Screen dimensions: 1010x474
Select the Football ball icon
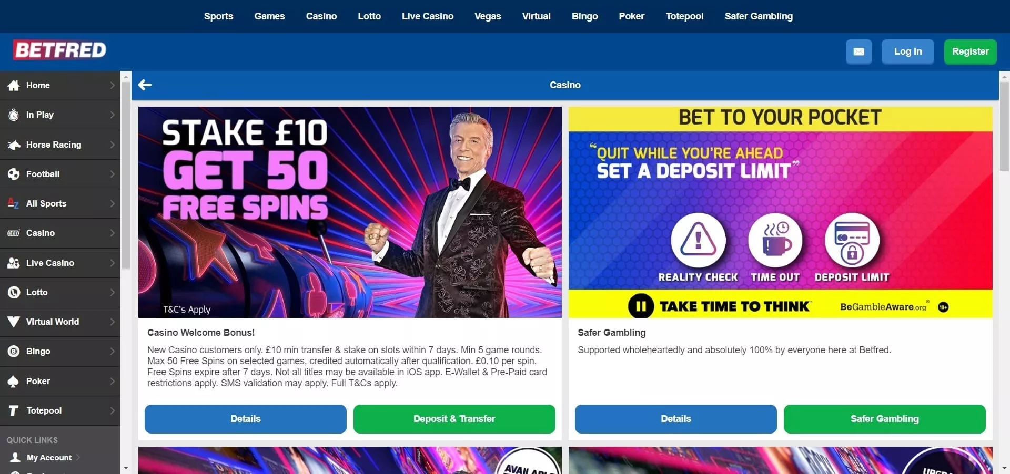[x=14, y=174]
